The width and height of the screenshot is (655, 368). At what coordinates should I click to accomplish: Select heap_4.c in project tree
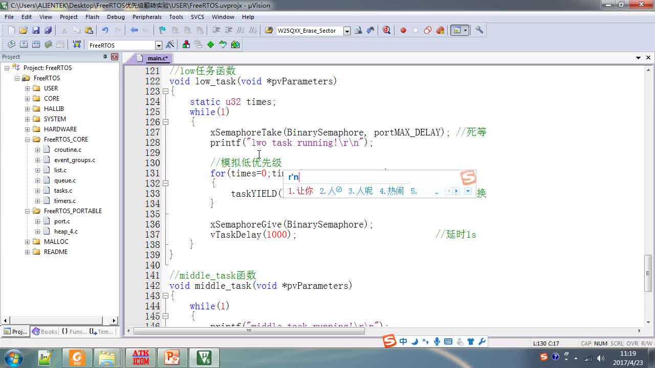click(66, 232)
